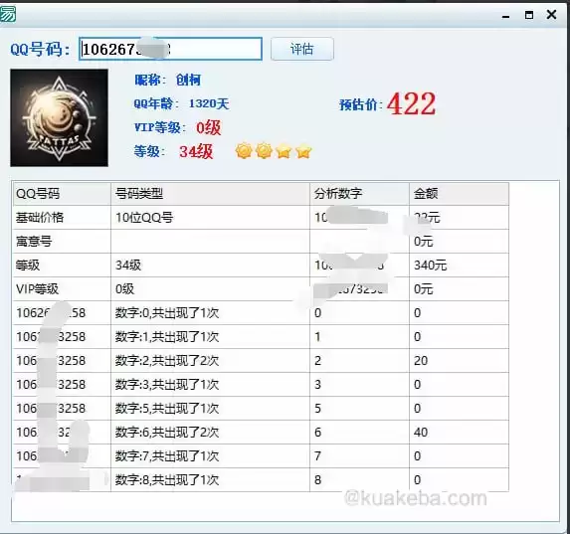
Task: Click the red 34级 level text
Action: (196, 151)
